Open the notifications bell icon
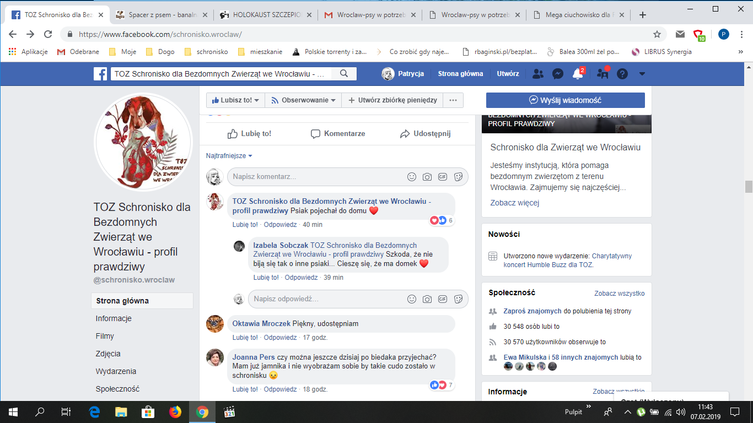Screen dimensions: 753x423 point(577,74)
